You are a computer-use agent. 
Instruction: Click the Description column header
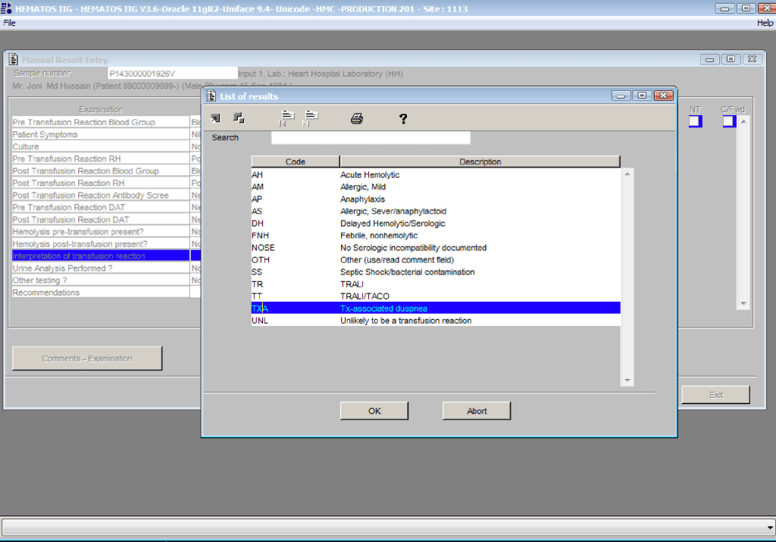click(480, 161)
